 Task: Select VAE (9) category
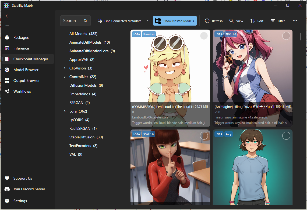[x=76, y=154]
